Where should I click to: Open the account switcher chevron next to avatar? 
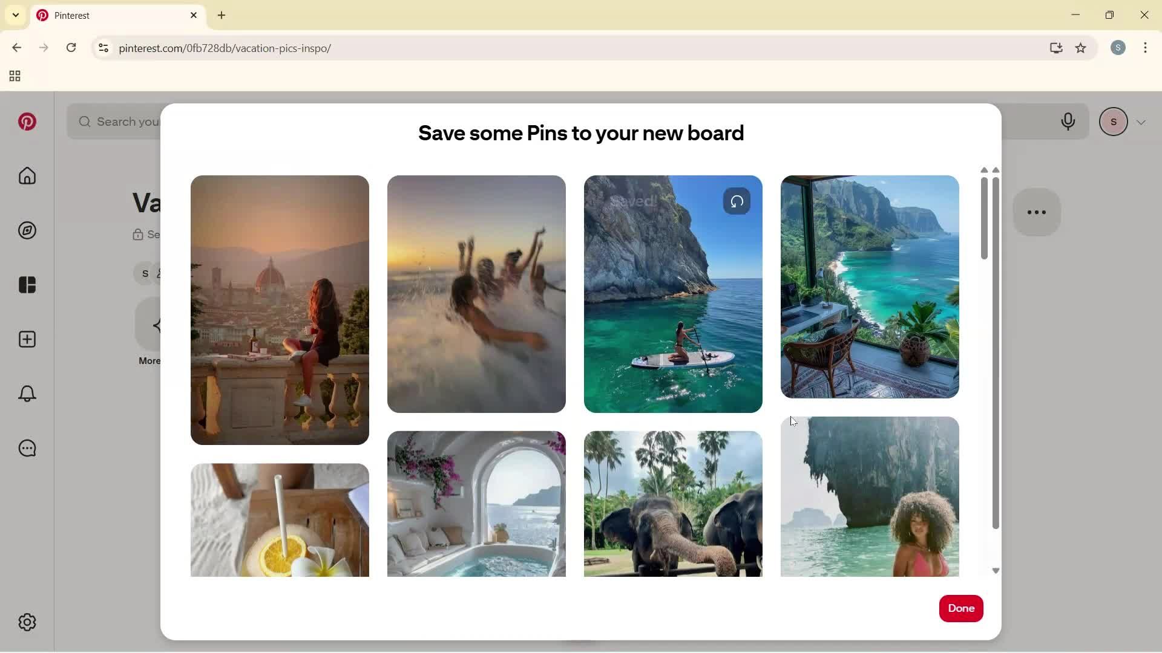click(1142, 122)
